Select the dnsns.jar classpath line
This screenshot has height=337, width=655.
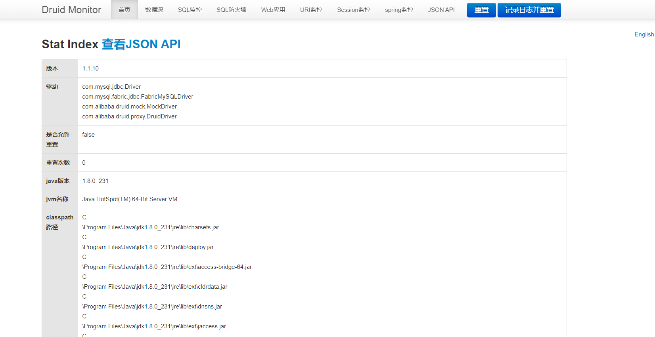click(152, 307)
